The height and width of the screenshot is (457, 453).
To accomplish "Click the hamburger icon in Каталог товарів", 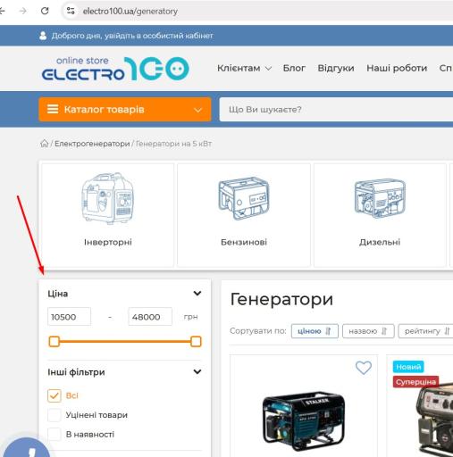I will pyautogui.click(x=53, y=109).
